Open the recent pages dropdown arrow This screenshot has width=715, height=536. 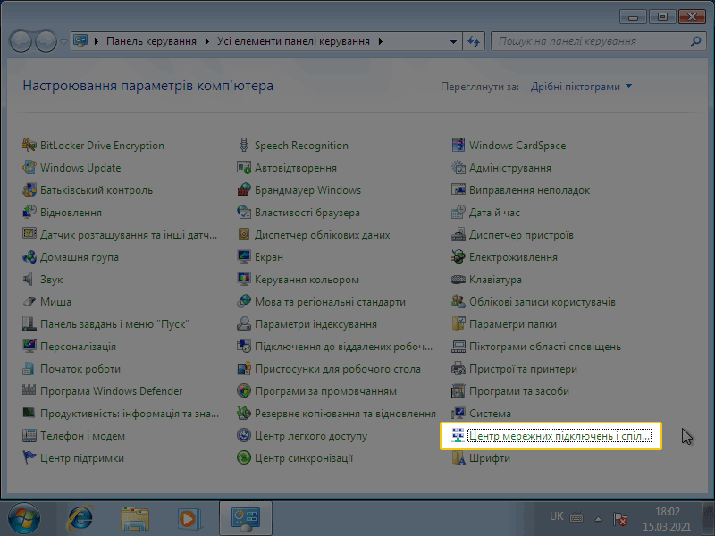pyautogui.click(x=63, y=41)
